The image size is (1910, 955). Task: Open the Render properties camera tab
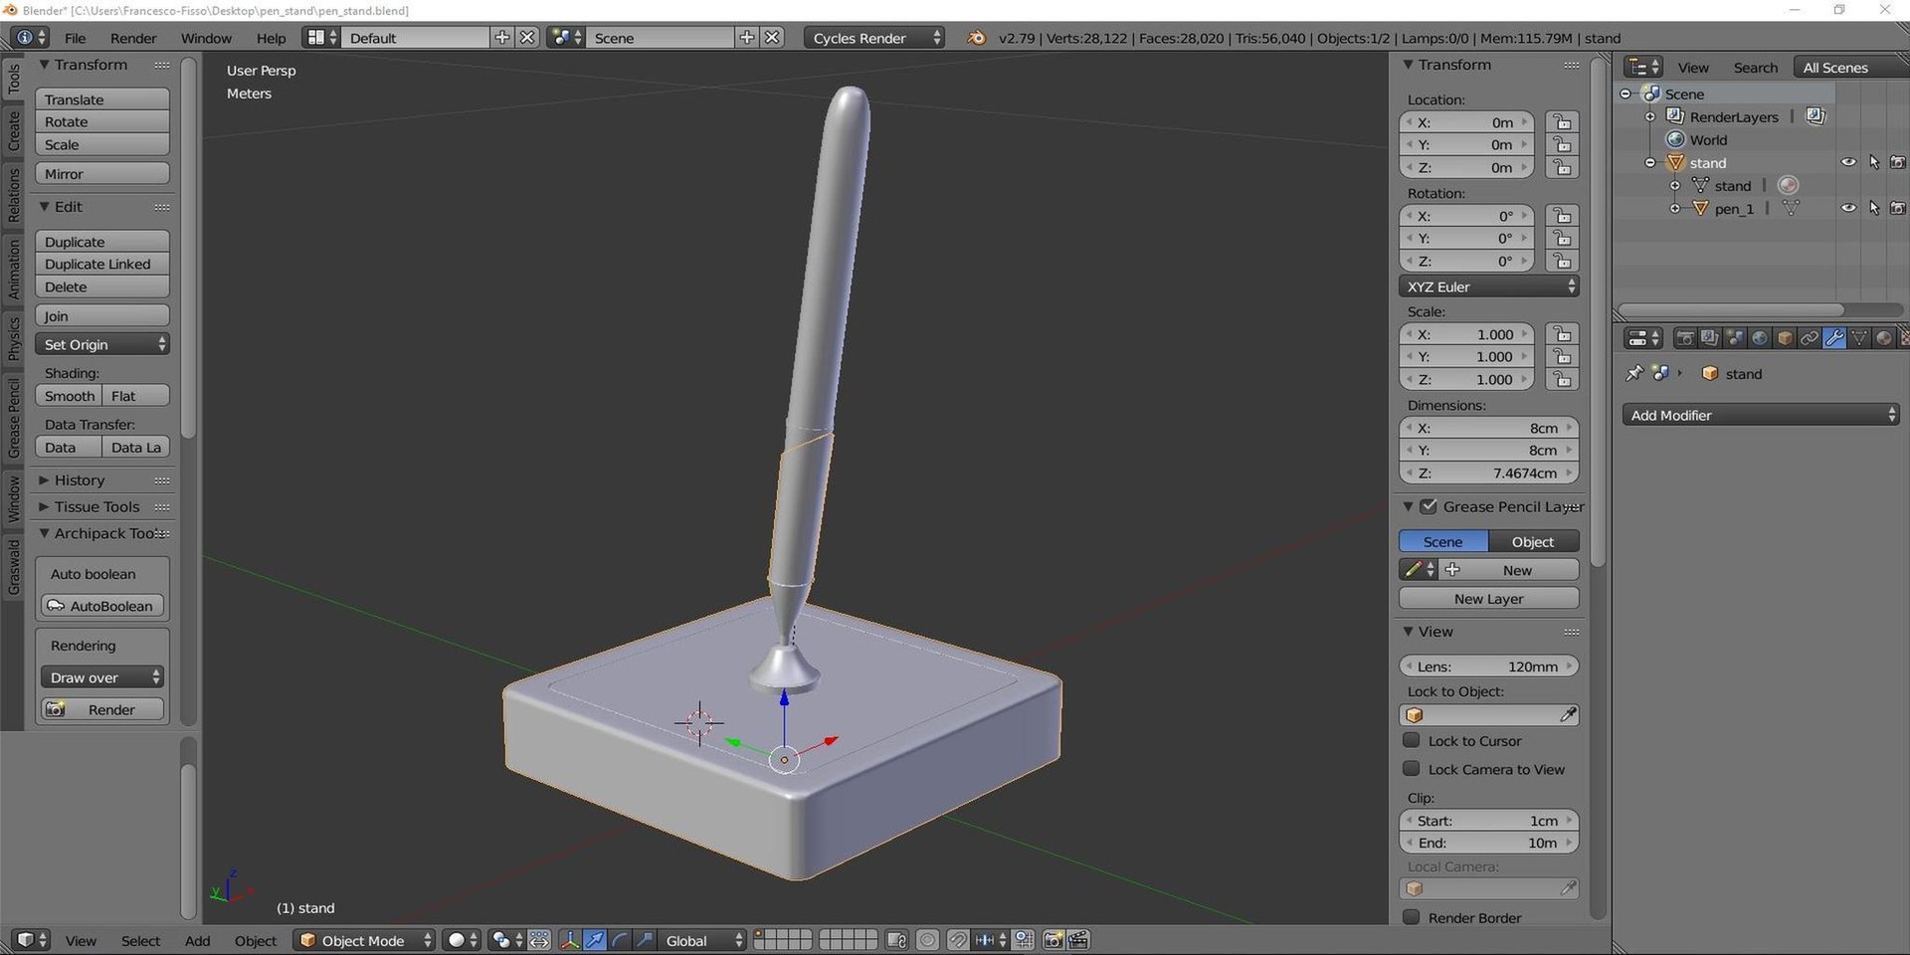tap(1685, 338)
